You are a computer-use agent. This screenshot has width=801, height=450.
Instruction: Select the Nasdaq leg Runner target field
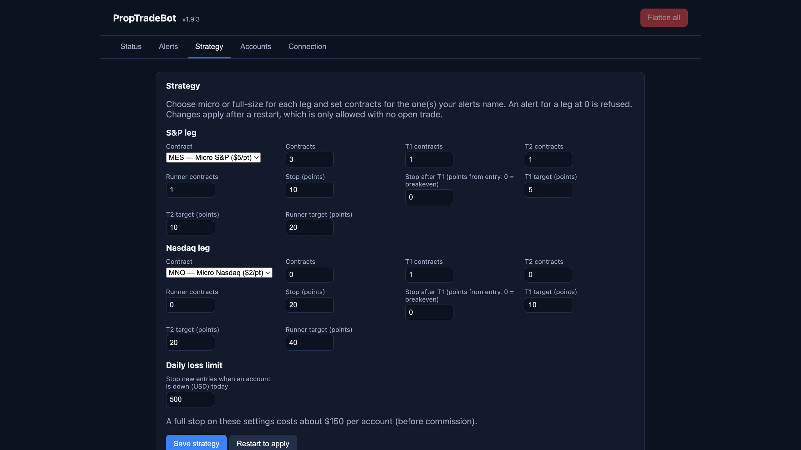click(x=309, y=343)
